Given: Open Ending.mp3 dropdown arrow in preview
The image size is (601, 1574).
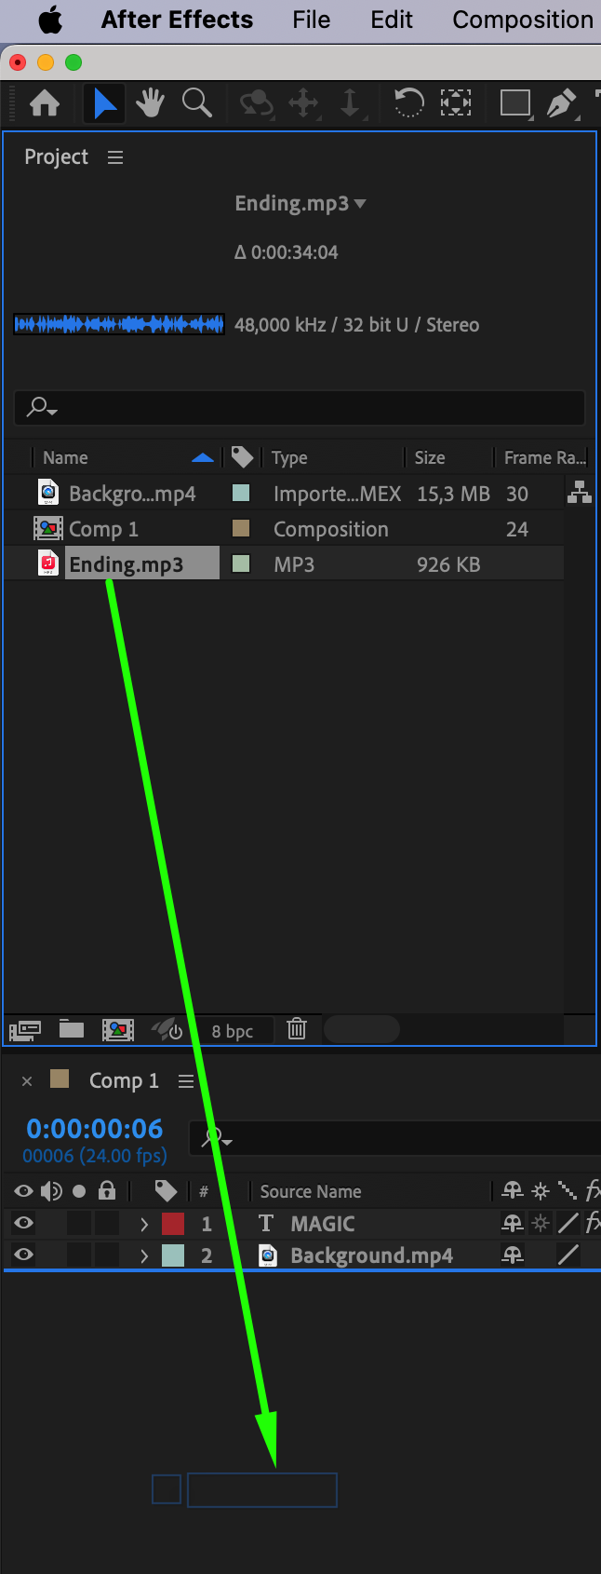Looking at the screenshot, I should 360,204.
